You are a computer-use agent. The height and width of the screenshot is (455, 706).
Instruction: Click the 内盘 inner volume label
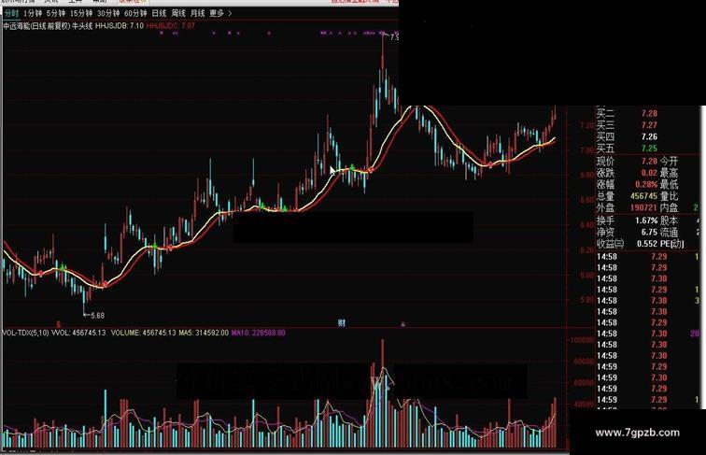tap(669, 207)
